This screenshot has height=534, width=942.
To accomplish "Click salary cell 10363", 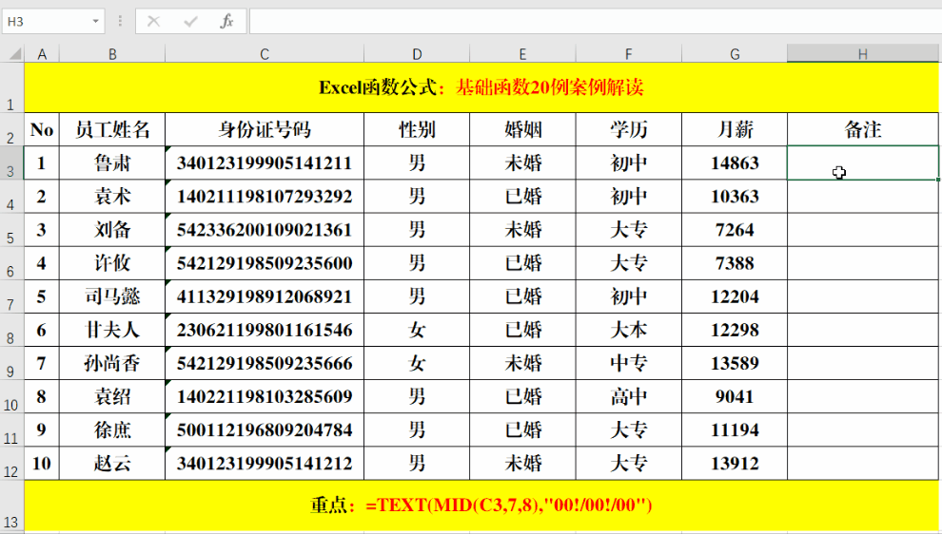I will pos(735,196).
